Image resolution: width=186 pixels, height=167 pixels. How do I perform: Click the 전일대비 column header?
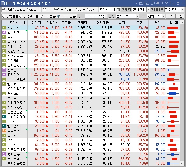click(53, 23)
